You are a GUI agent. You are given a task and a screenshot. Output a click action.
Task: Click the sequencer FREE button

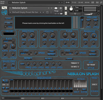6,91
